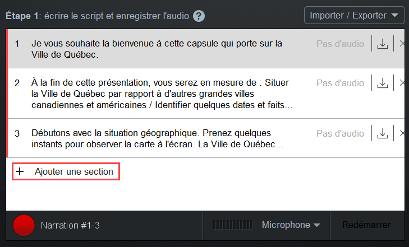Select section 3 script about geographic situation
409x247 pixels.
pyautogui.click(x=157, y=138)
